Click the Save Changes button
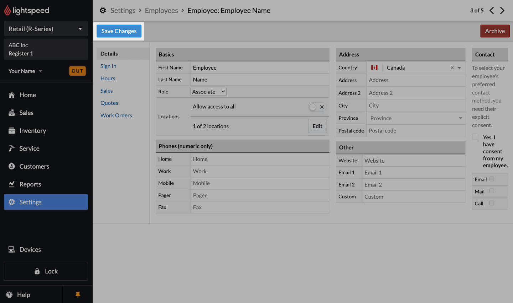The image size is (513, 303). point(119,31)
